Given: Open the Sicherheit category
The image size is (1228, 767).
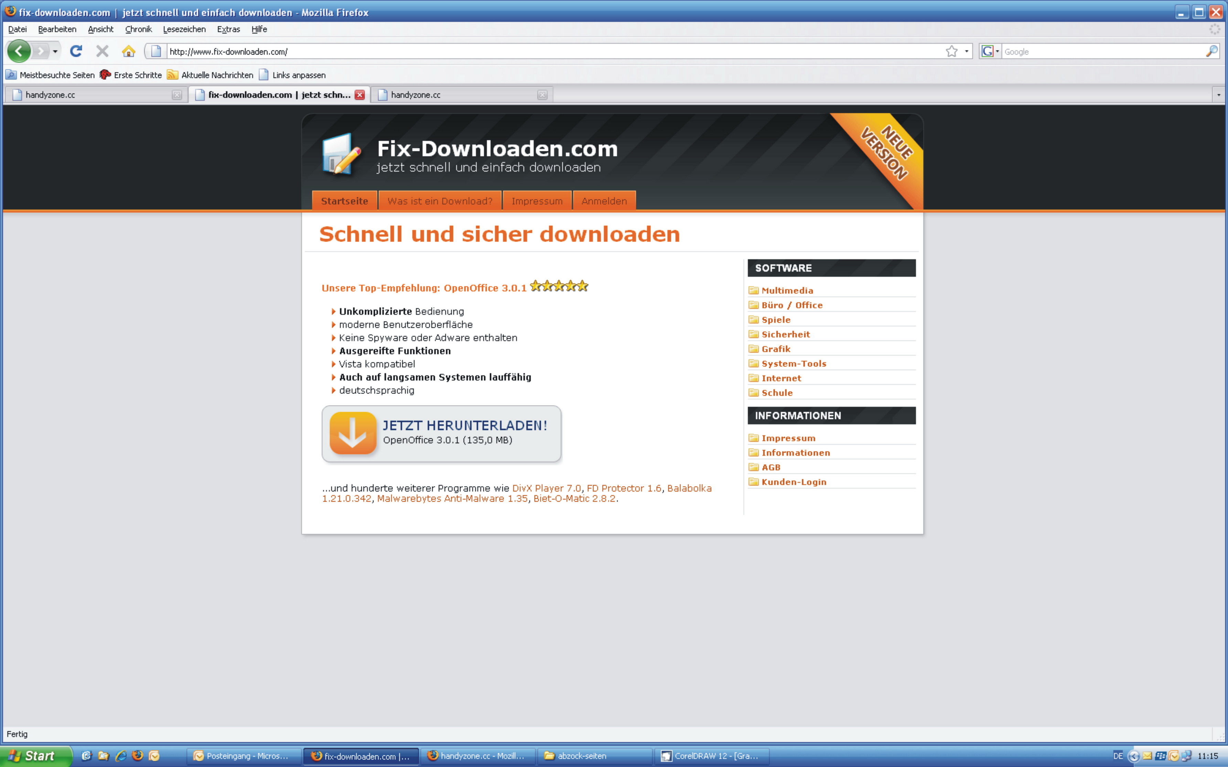Looking at the screenshot, I should point(786,334).
